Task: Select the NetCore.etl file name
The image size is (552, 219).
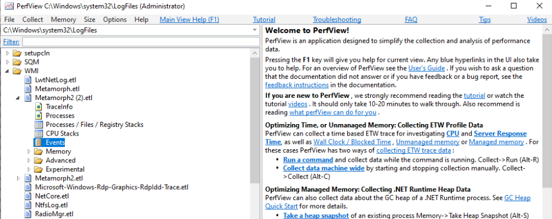Action: 52,196
